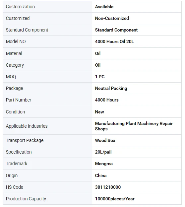
Task: Select the Model NO. label
Action: 16,41
